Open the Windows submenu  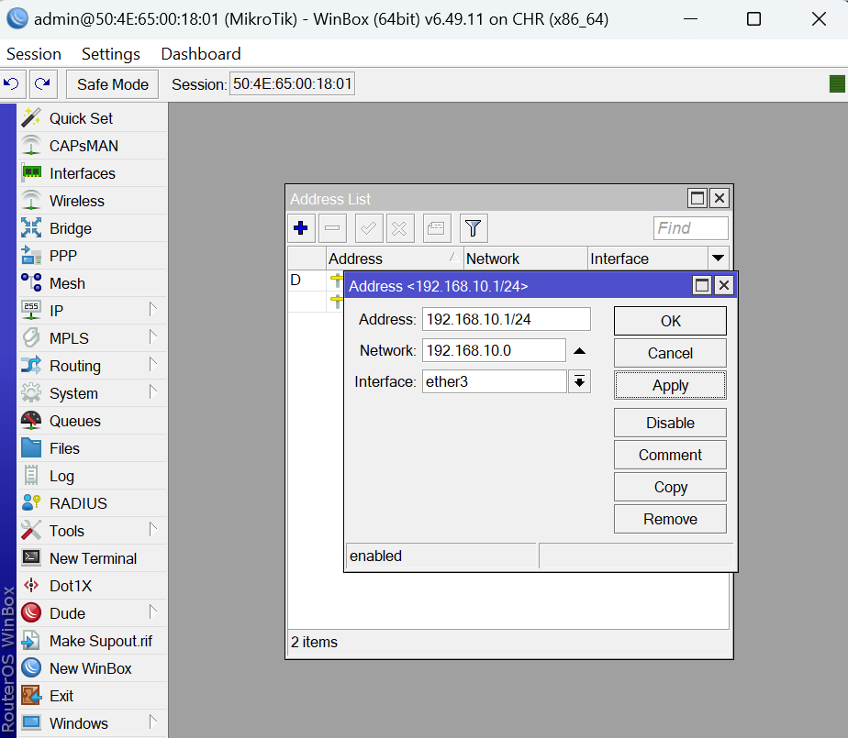[x=92, y=723]
